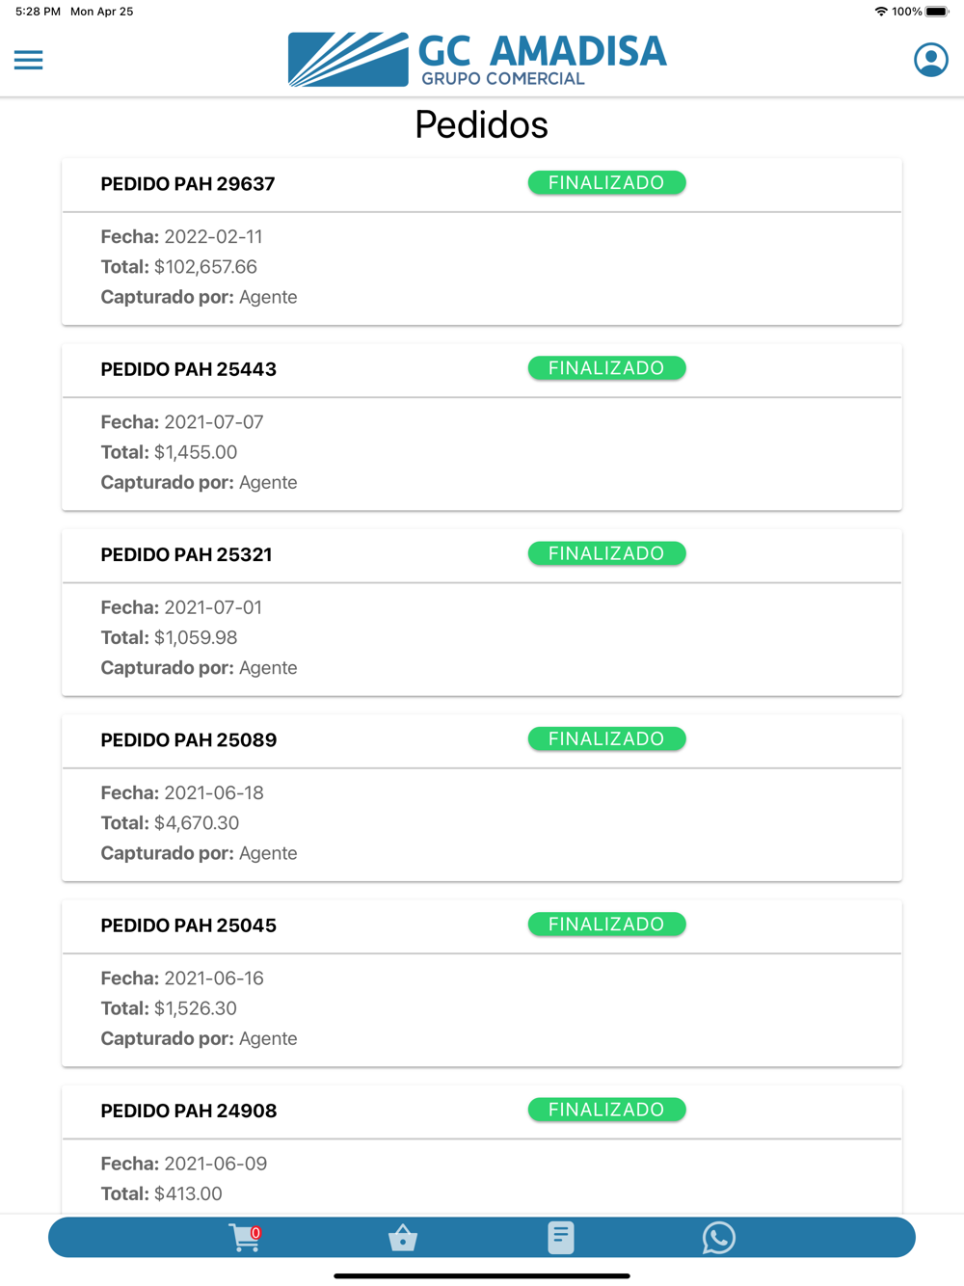Select order PEDIDO PAH 24908

[x=189, y=1111]
